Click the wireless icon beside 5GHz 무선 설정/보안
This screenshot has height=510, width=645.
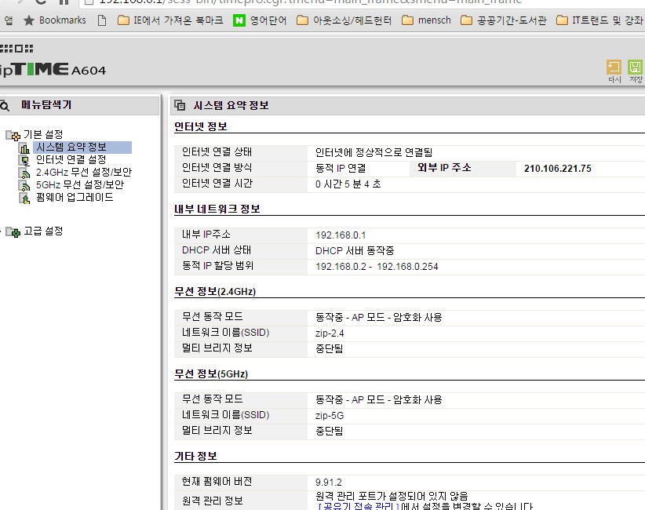click(x=24, y=186)
